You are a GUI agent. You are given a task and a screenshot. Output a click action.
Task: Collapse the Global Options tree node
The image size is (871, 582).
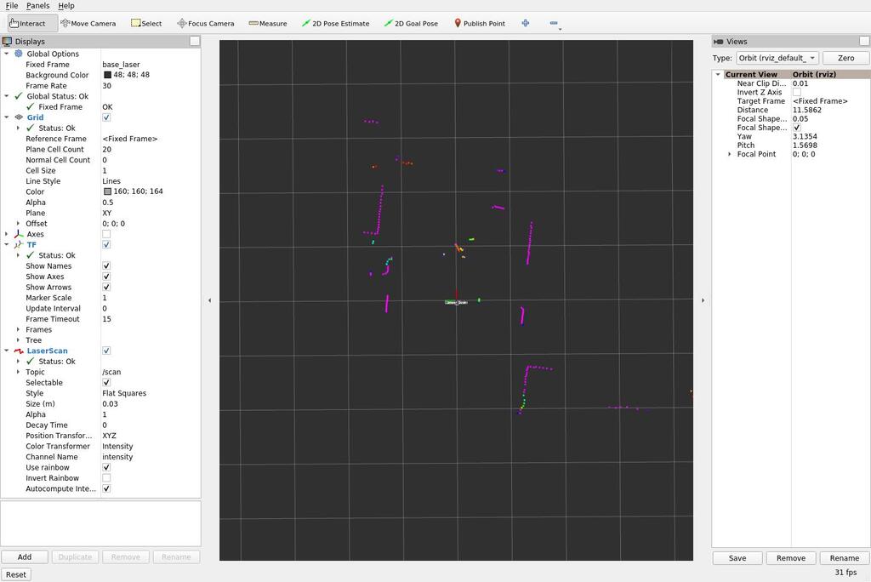6,54
